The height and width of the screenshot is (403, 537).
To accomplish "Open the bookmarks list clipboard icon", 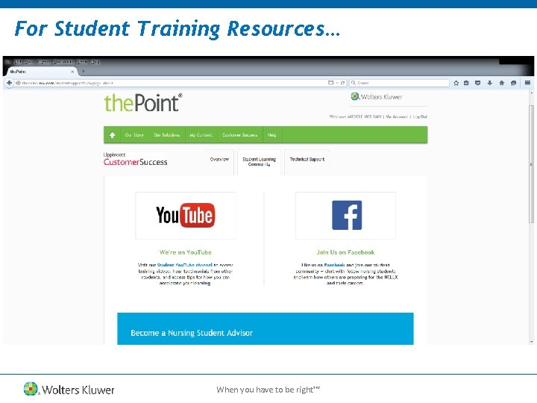I will point(466,83).
